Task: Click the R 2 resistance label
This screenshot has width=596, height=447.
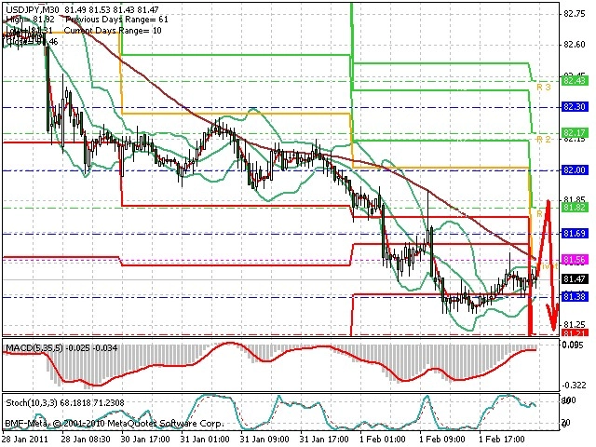Action: (x=543, y=139)
